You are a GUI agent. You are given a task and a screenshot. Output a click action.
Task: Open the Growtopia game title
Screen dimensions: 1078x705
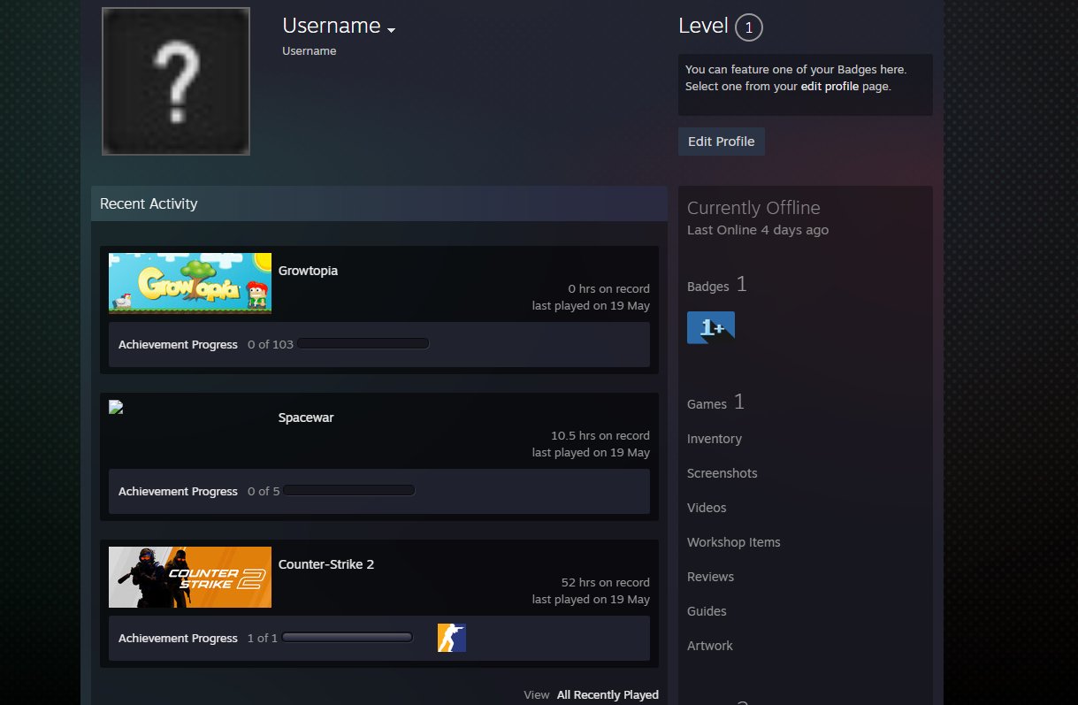[x=308, y=271]
